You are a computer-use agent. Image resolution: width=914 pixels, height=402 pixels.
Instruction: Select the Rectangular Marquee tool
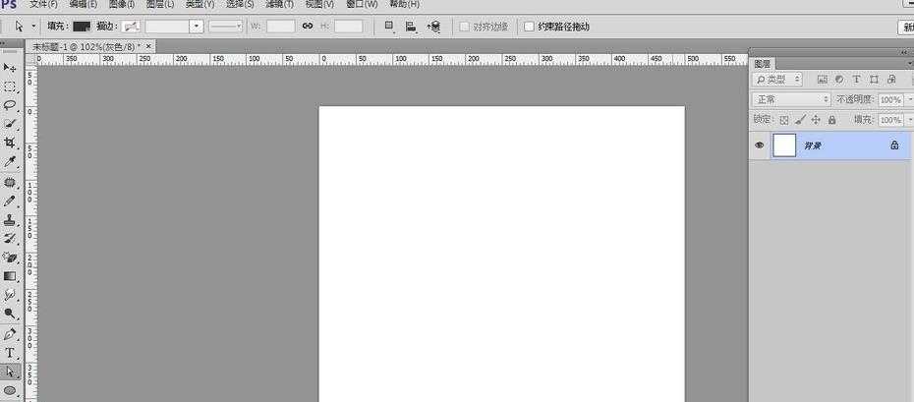10,86
